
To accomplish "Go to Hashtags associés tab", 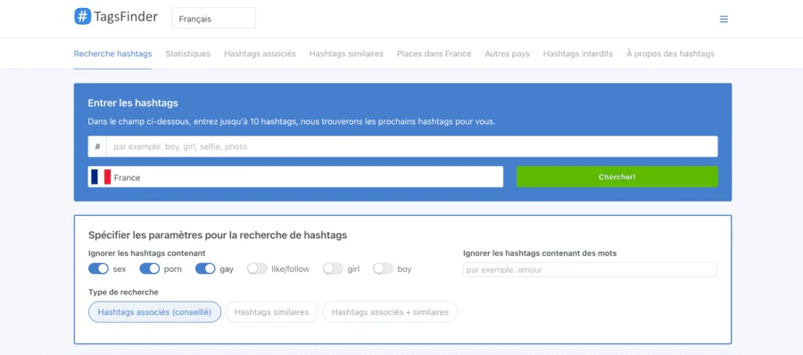I will coord(260,54).
